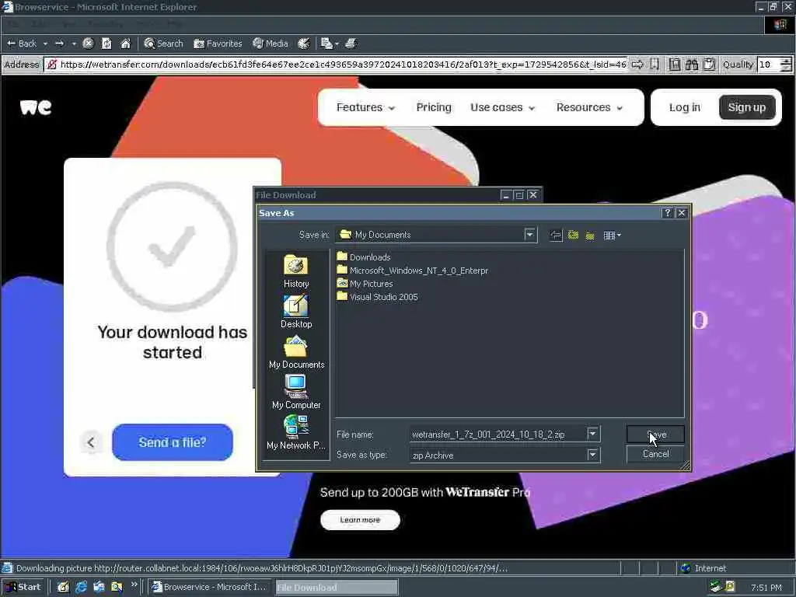The width and height of the screenshot is (796, 597).
Task: Click the first Quick Launch icon after Start
Action: tap(63, 587)
